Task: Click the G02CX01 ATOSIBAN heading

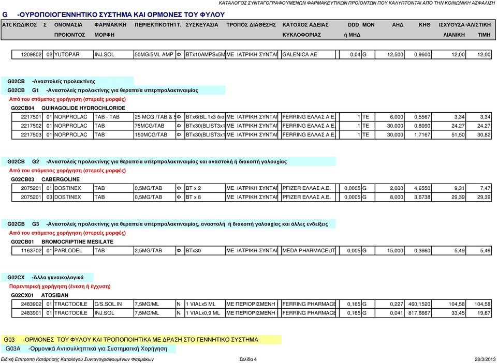Action: (x=40, y=295)
